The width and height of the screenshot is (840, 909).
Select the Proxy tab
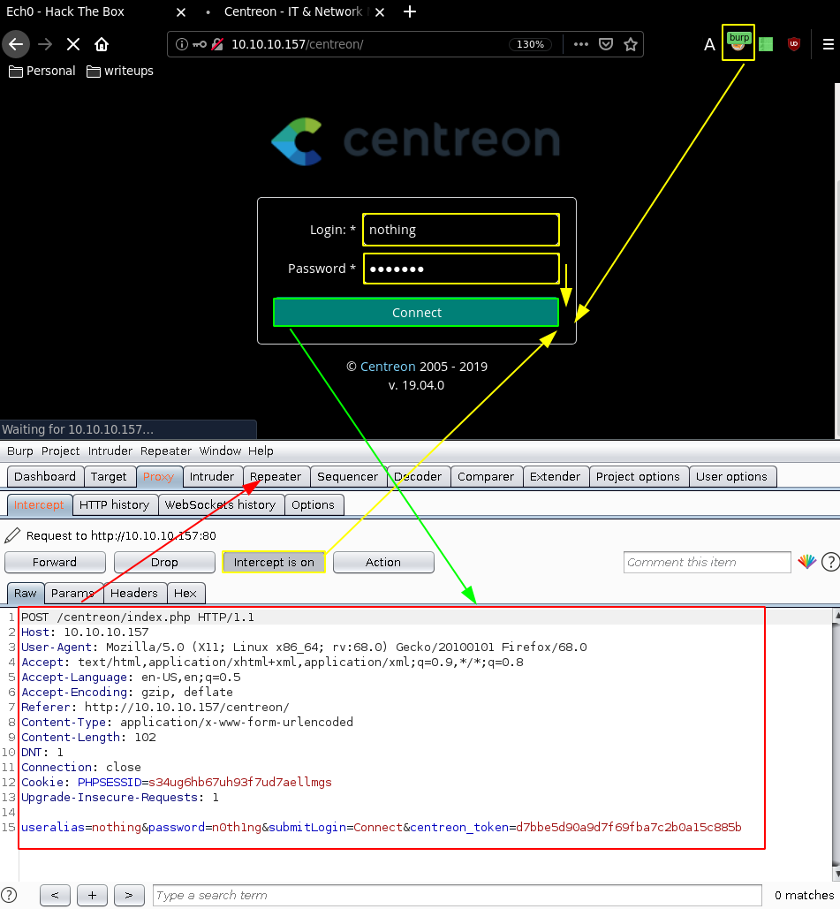click(158, 476)
